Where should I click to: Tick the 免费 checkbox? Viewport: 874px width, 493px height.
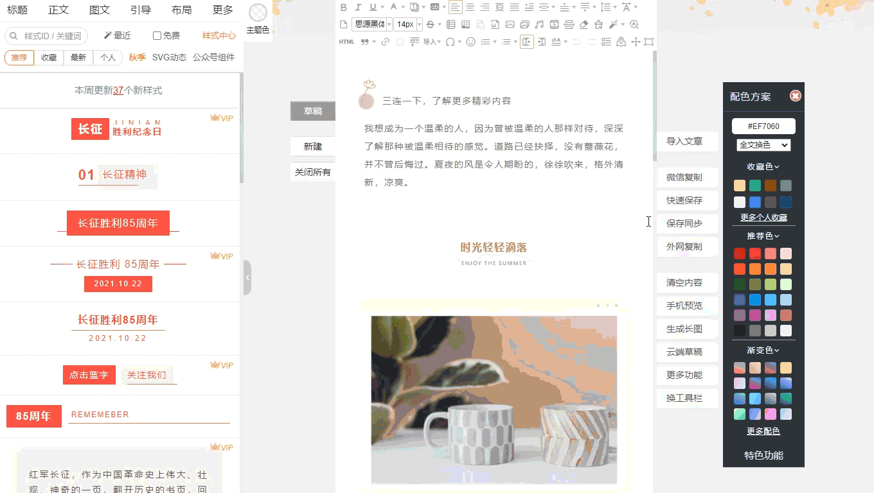[157, 36]
